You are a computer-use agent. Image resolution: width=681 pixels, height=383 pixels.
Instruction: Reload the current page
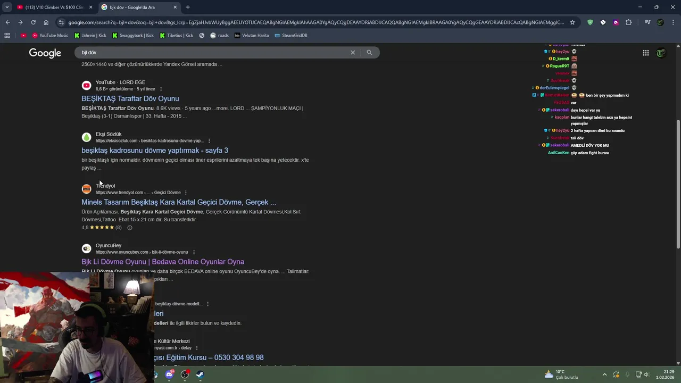pyautogui.click(x=33, y=22)
